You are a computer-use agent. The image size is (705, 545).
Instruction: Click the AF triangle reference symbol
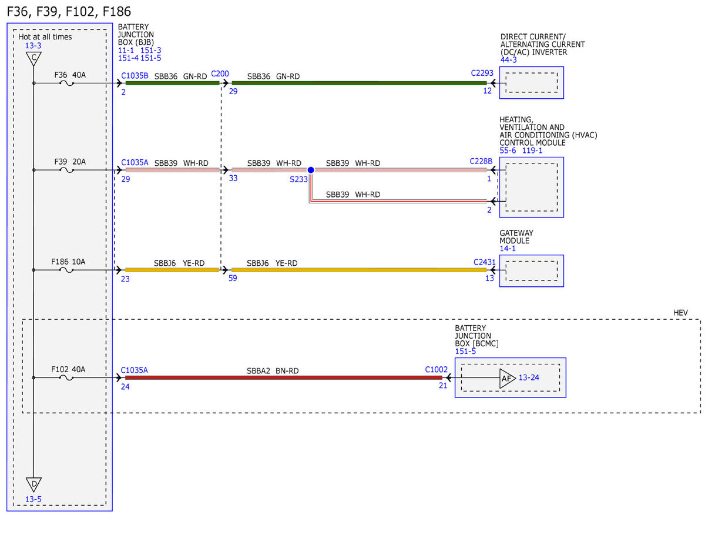pyautogui.click(x=507, y=378)
